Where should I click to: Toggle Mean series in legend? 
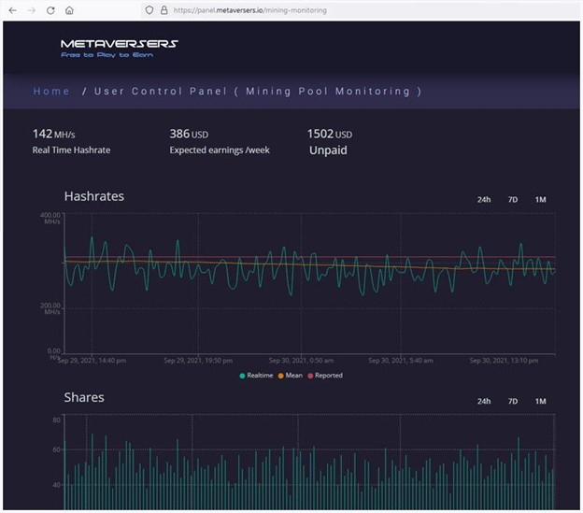[x=291, y=376]
